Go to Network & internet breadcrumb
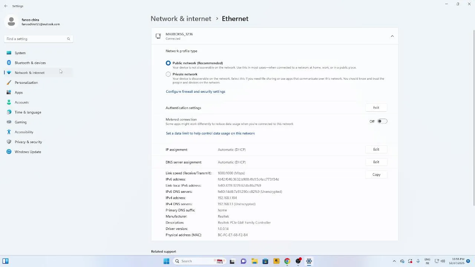 pos(181,19)
